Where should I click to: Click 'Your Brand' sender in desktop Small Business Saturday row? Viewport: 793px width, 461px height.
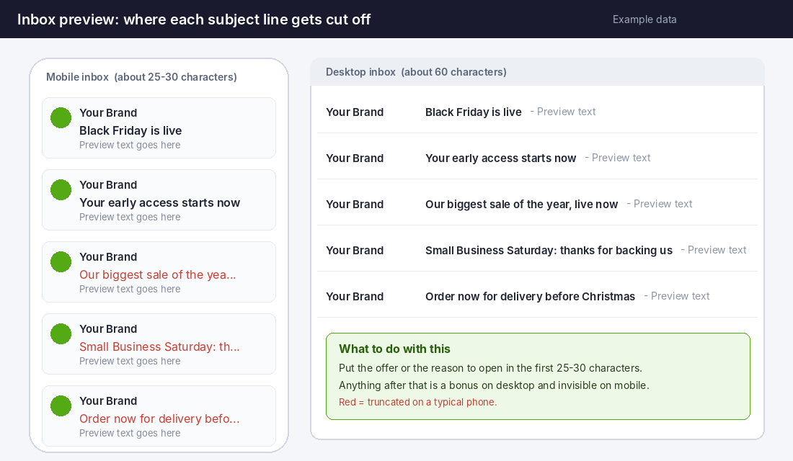tap(355, 250)
